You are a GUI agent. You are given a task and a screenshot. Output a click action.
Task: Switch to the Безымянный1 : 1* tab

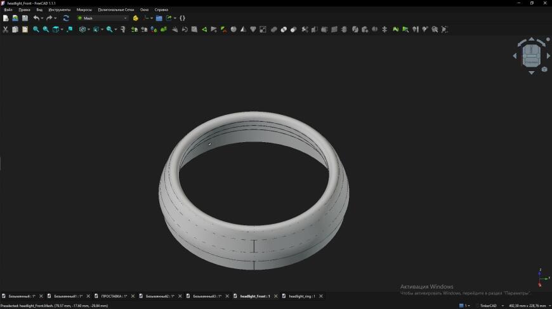68,296
